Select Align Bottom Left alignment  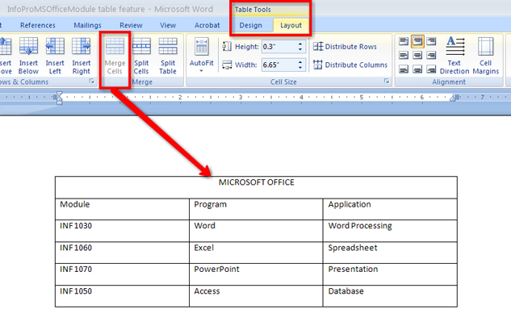pos(404,69)
